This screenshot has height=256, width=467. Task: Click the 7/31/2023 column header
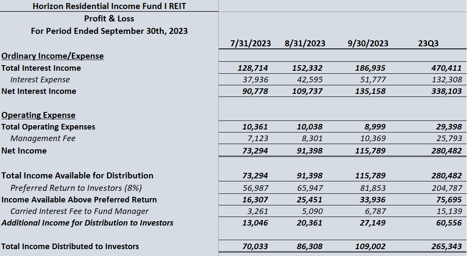[x=250, y=43]
